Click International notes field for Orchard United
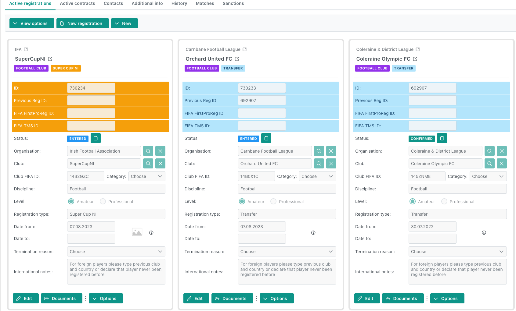516x311 pixels. pyautogui.click(x=287, y=272)
